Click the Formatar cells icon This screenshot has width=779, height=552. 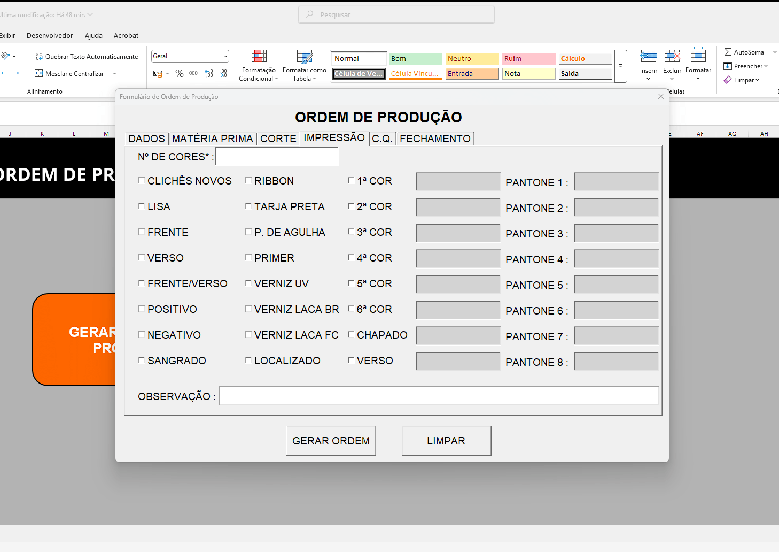(698, 55)
